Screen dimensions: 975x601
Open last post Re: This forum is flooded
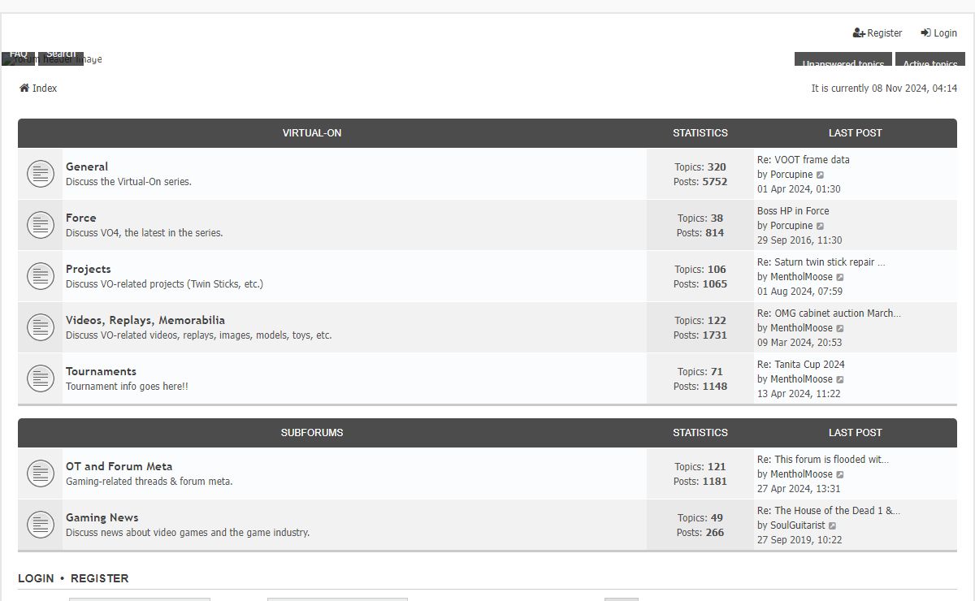tap(823, 460)
